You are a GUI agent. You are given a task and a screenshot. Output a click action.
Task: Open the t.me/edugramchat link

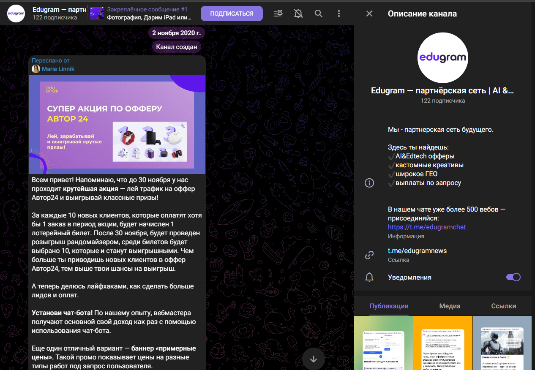point(427,227)
